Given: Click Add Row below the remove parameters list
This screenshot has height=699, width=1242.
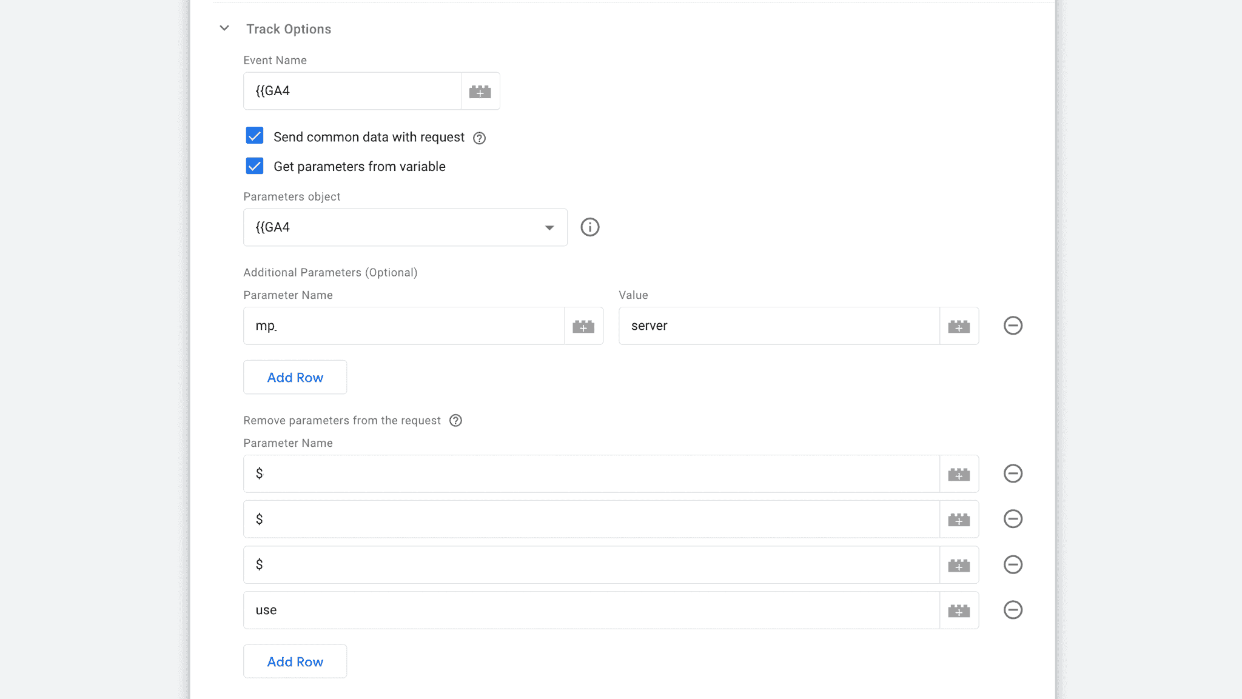Looking at the screenshot, I should click(295, 661).
